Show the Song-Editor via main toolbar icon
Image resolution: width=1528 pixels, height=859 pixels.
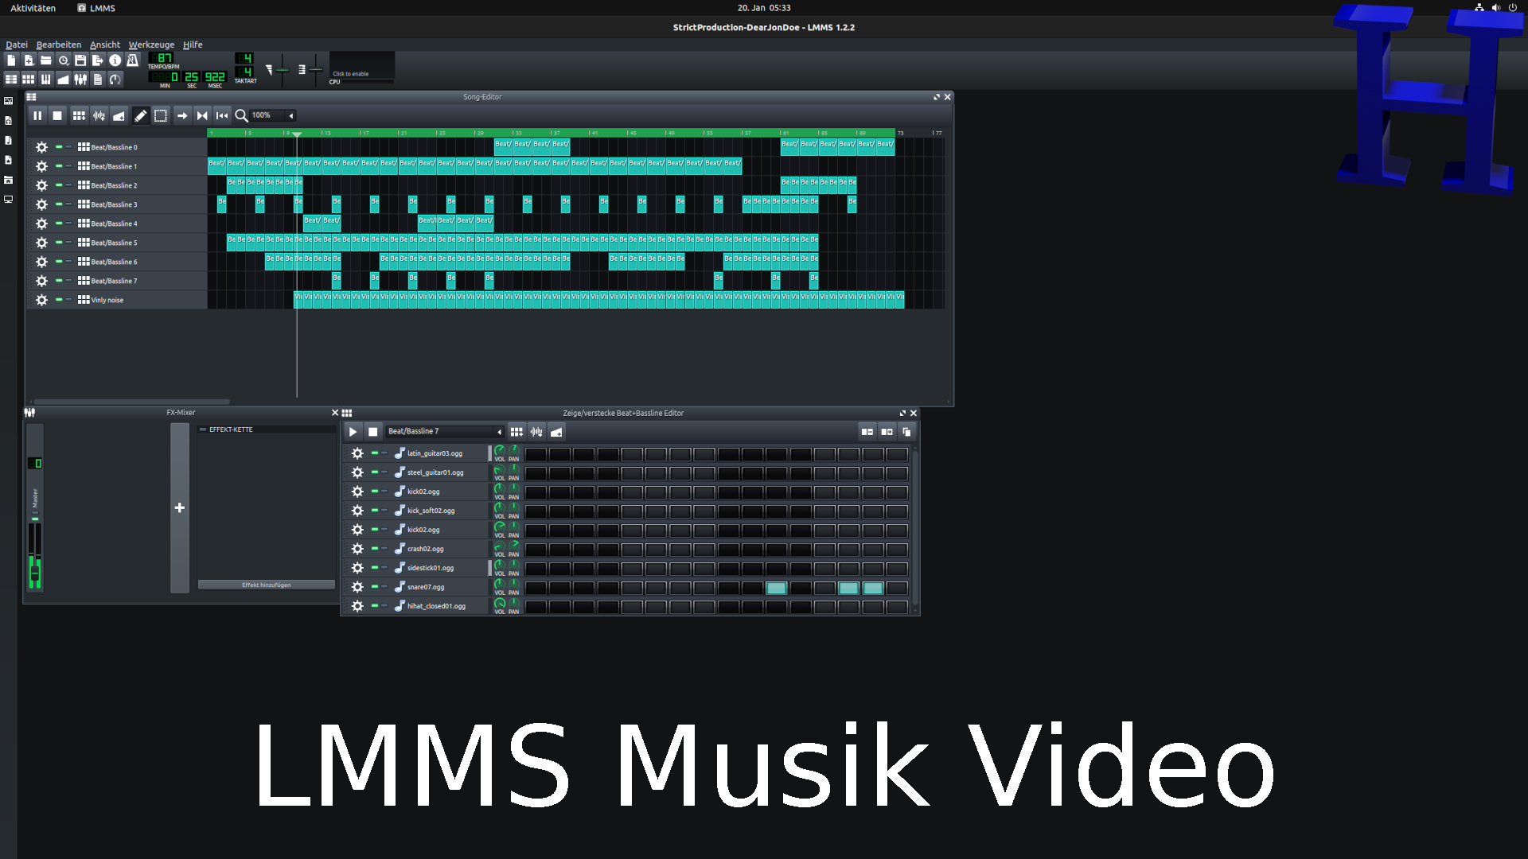(11, 80)
